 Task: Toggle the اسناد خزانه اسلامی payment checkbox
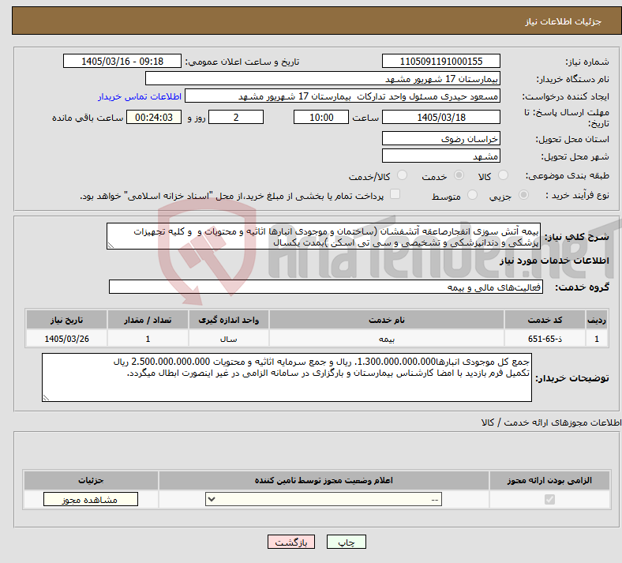(x=395, y=194)
